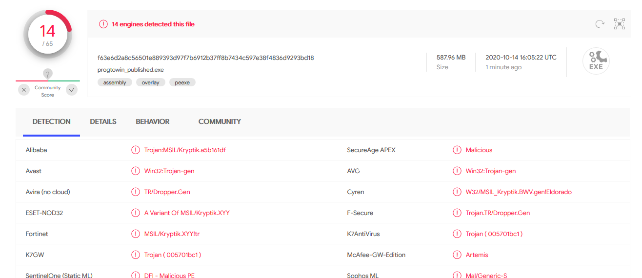Click the EXE file type icon
This screenshot has height=278, width=642.
(596, 61)
